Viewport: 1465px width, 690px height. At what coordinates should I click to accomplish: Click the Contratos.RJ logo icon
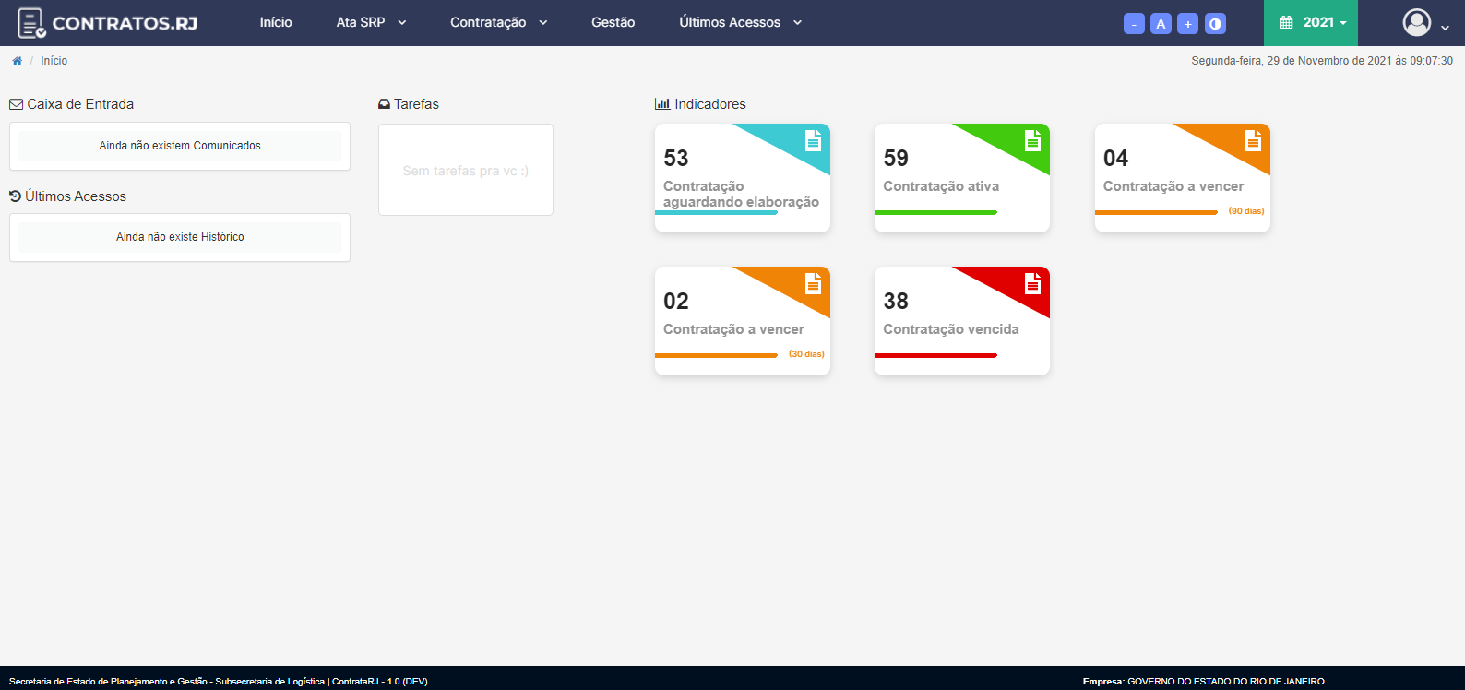tap(32, 23)
